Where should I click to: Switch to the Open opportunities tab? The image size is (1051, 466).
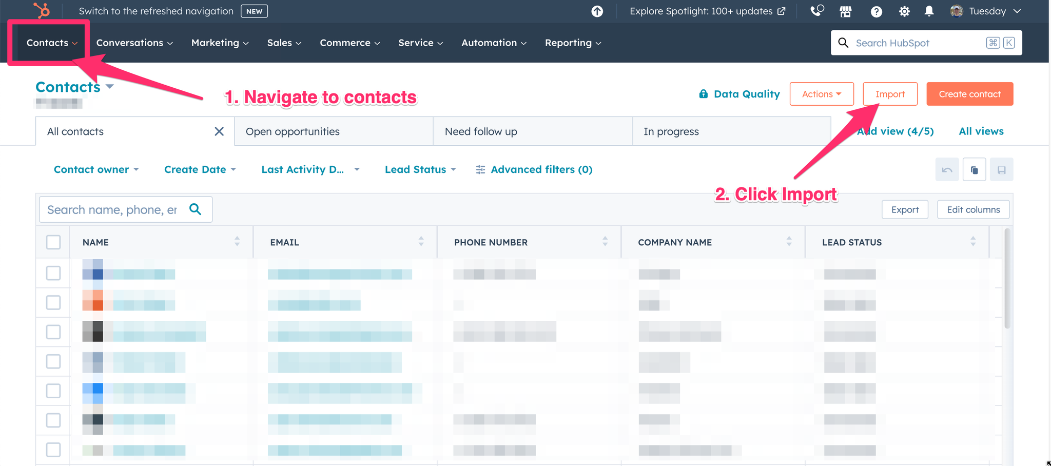click(334, 131)
